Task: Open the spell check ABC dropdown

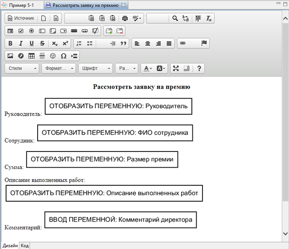Action: [x=137, y=18]
